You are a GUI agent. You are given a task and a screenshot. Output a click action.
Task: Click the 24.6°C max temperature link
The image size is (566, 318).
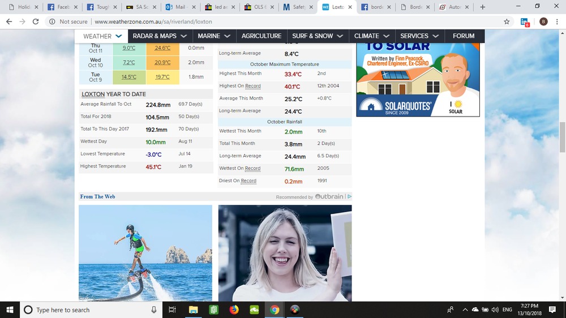[162, 48]
